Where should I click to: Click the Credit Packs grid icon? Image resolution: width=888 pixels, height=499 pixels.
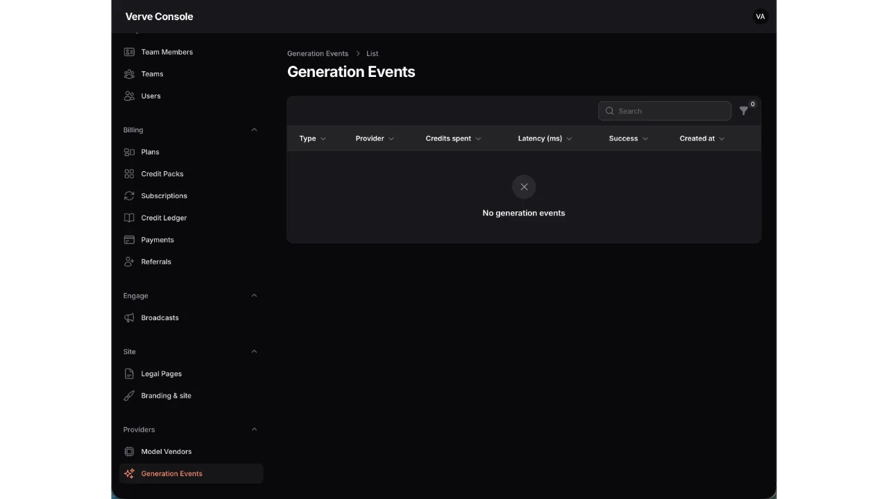point(129,174)
